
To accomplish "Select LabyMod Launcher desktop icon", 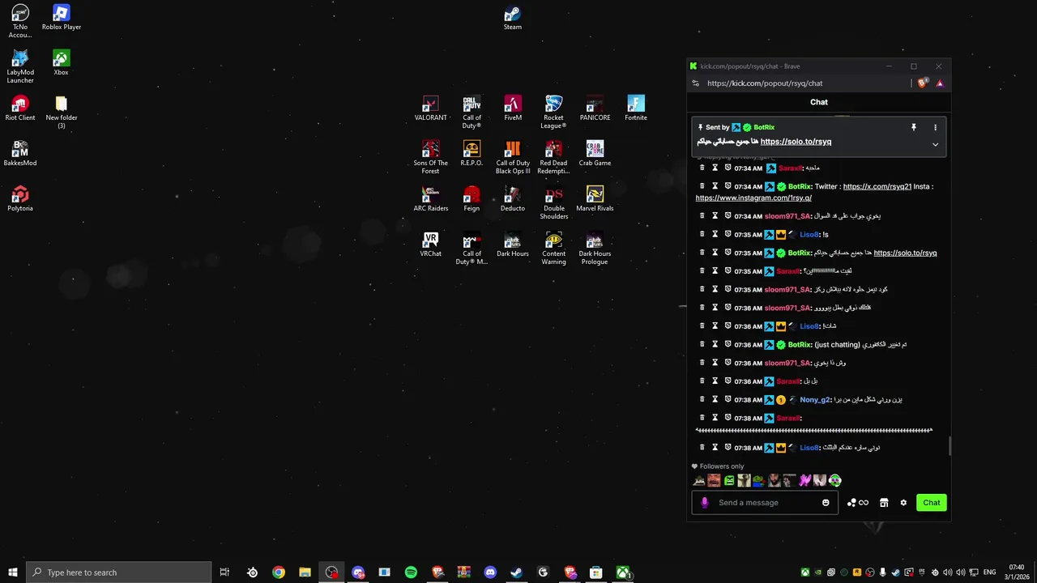I will pyautogui.click(x=20, y=67).
